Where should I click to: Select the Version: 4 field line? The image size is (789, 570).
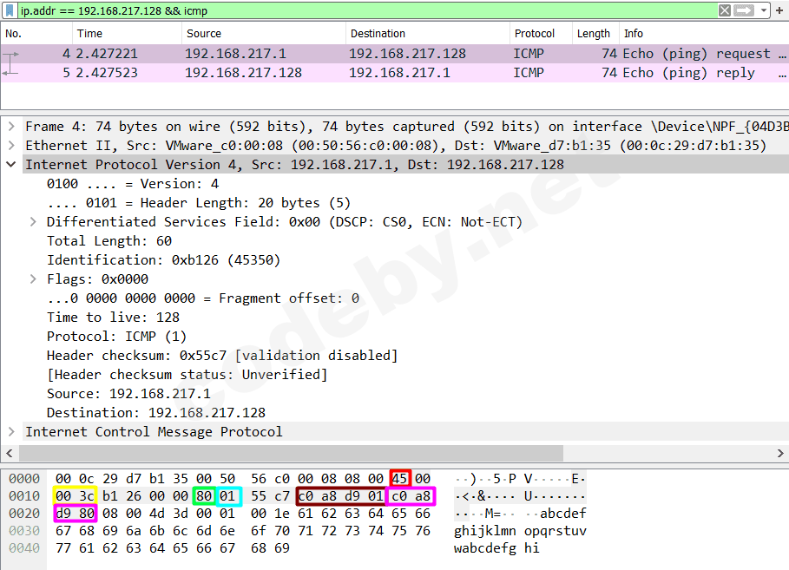click(x=133, y=184)
